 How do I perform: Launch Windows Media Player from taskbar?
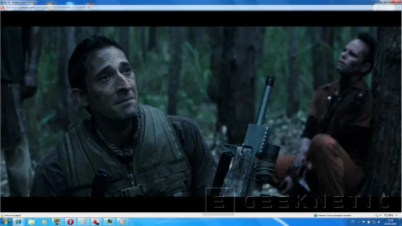[44, 221]
